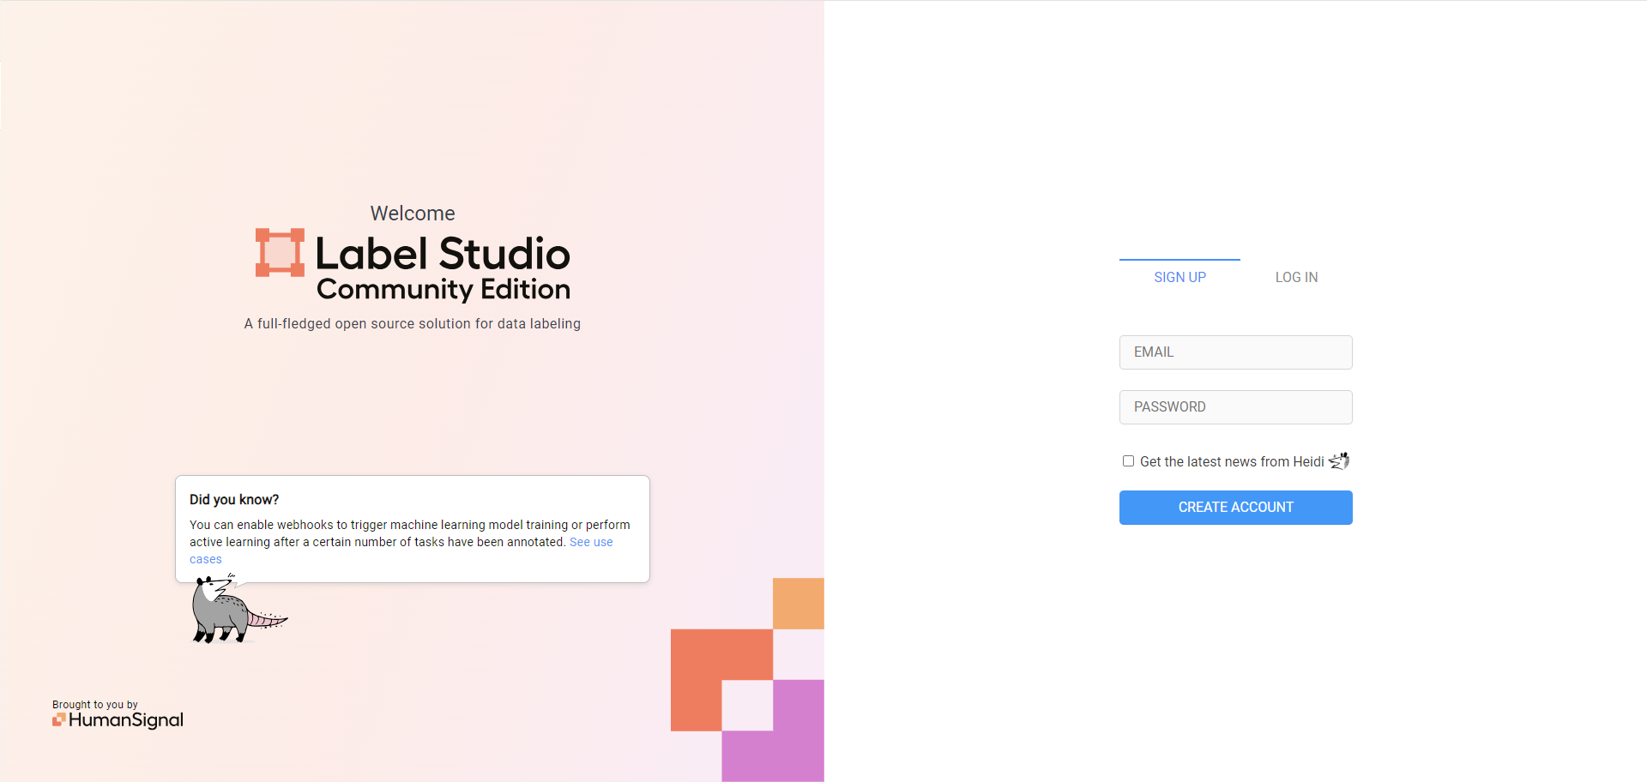Click the Brought to you by text
The image size is (1647, 782).
coord(95,705)
